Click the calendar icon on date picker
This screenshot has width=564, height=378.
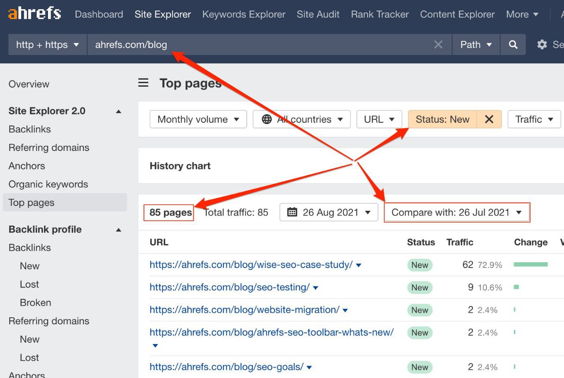292,213
